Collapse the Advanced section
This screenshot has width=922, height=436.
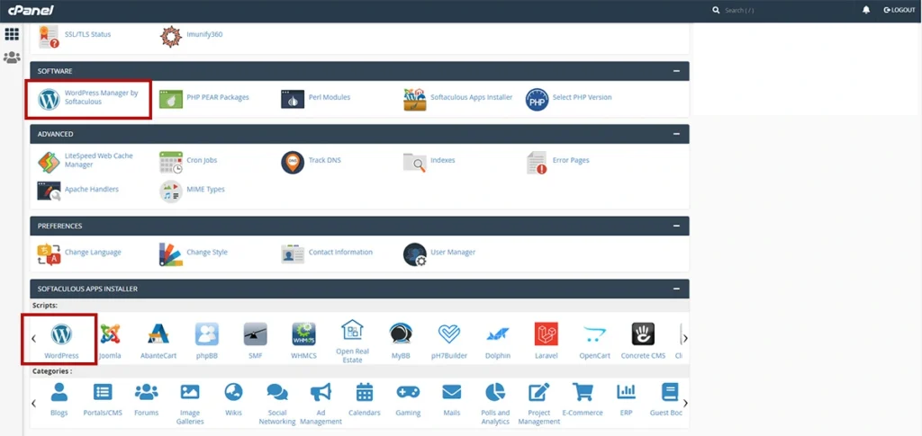tap(676, 134)
